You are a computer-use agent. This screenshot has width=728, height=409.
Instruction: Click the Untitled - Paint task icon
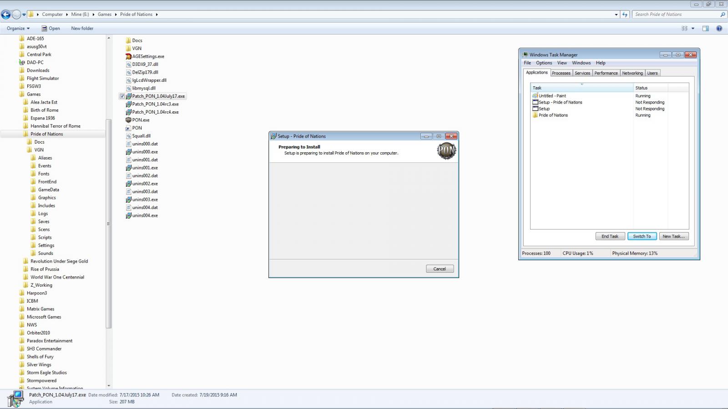tap(535, 96)
